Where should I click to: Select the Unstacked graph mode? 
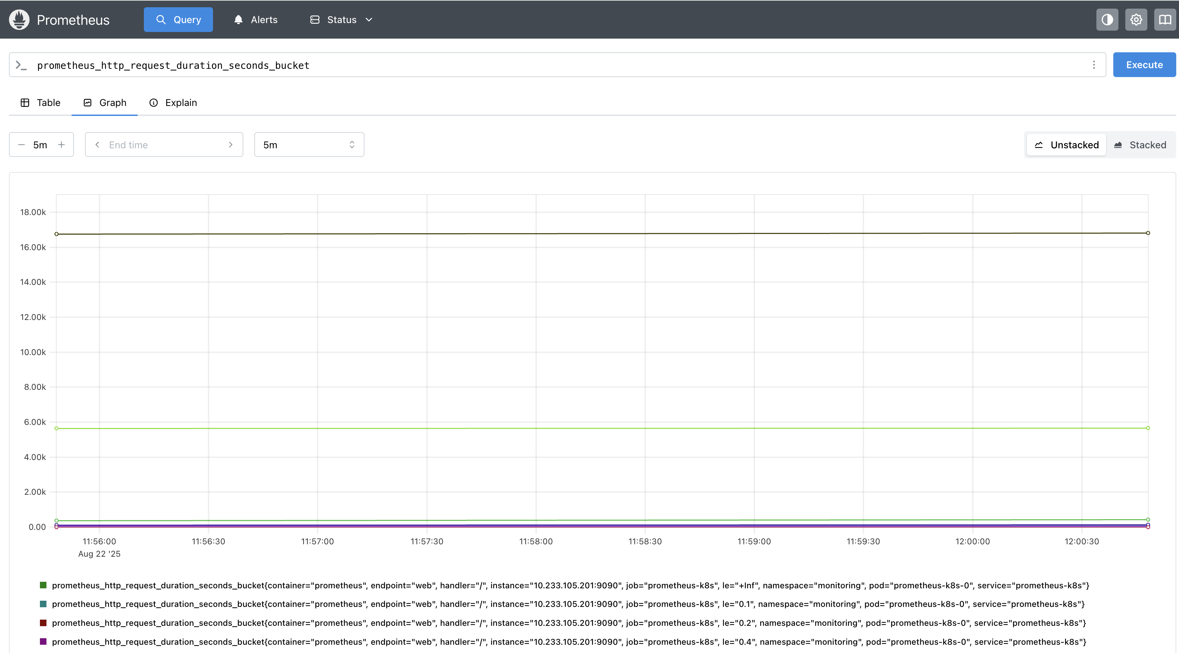[1066, 144]
